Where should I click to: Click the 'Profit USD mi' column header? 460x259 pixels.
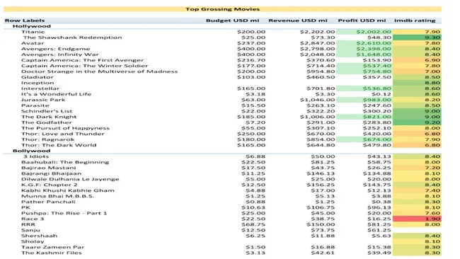coord(362,21)
